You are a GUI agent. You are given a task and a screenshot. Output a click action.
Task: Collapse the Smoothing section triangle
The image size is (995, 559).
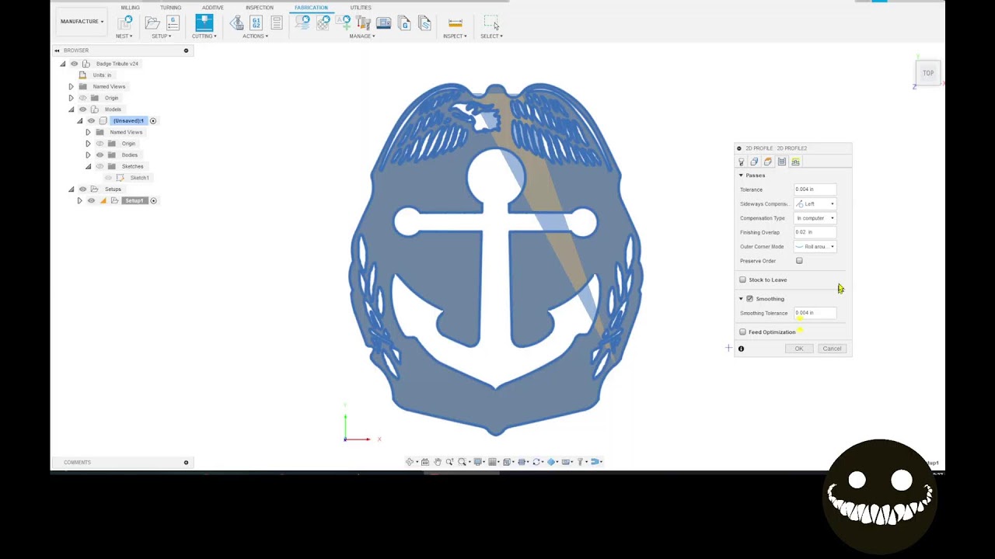tap(741, 299)
